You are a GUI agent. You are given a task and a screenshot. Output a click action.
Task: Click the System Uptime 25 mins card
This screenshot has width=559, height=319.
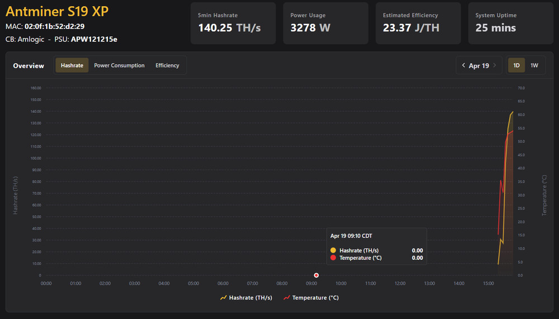(510, 23)
